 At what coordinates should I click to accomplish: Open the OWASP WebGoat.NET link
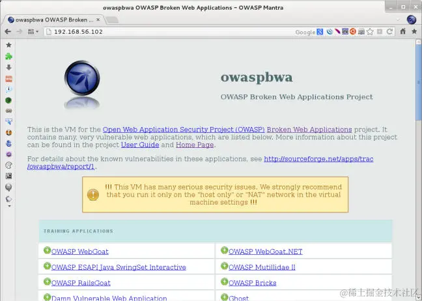coord(265,251)
